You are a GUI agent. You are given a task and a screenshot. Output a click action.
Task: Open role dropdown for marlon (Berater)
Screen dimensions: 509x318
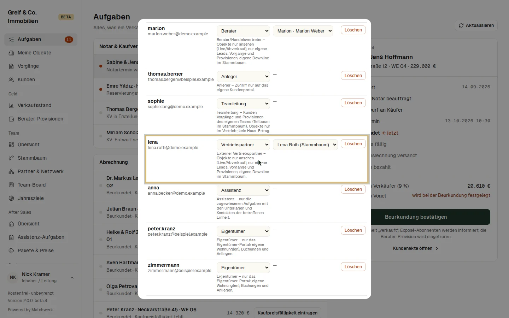click(x=243, y=31)
